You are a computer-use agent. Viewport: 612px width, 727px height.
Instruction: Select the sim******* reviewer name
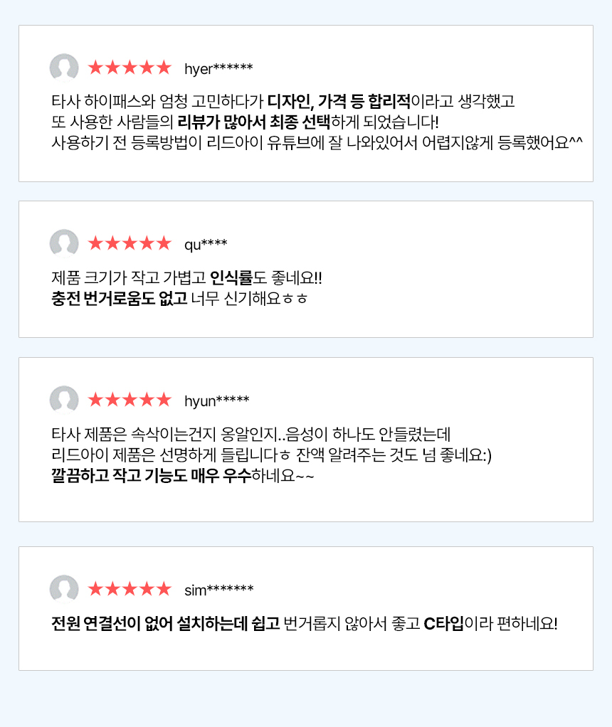coord(218,590)
